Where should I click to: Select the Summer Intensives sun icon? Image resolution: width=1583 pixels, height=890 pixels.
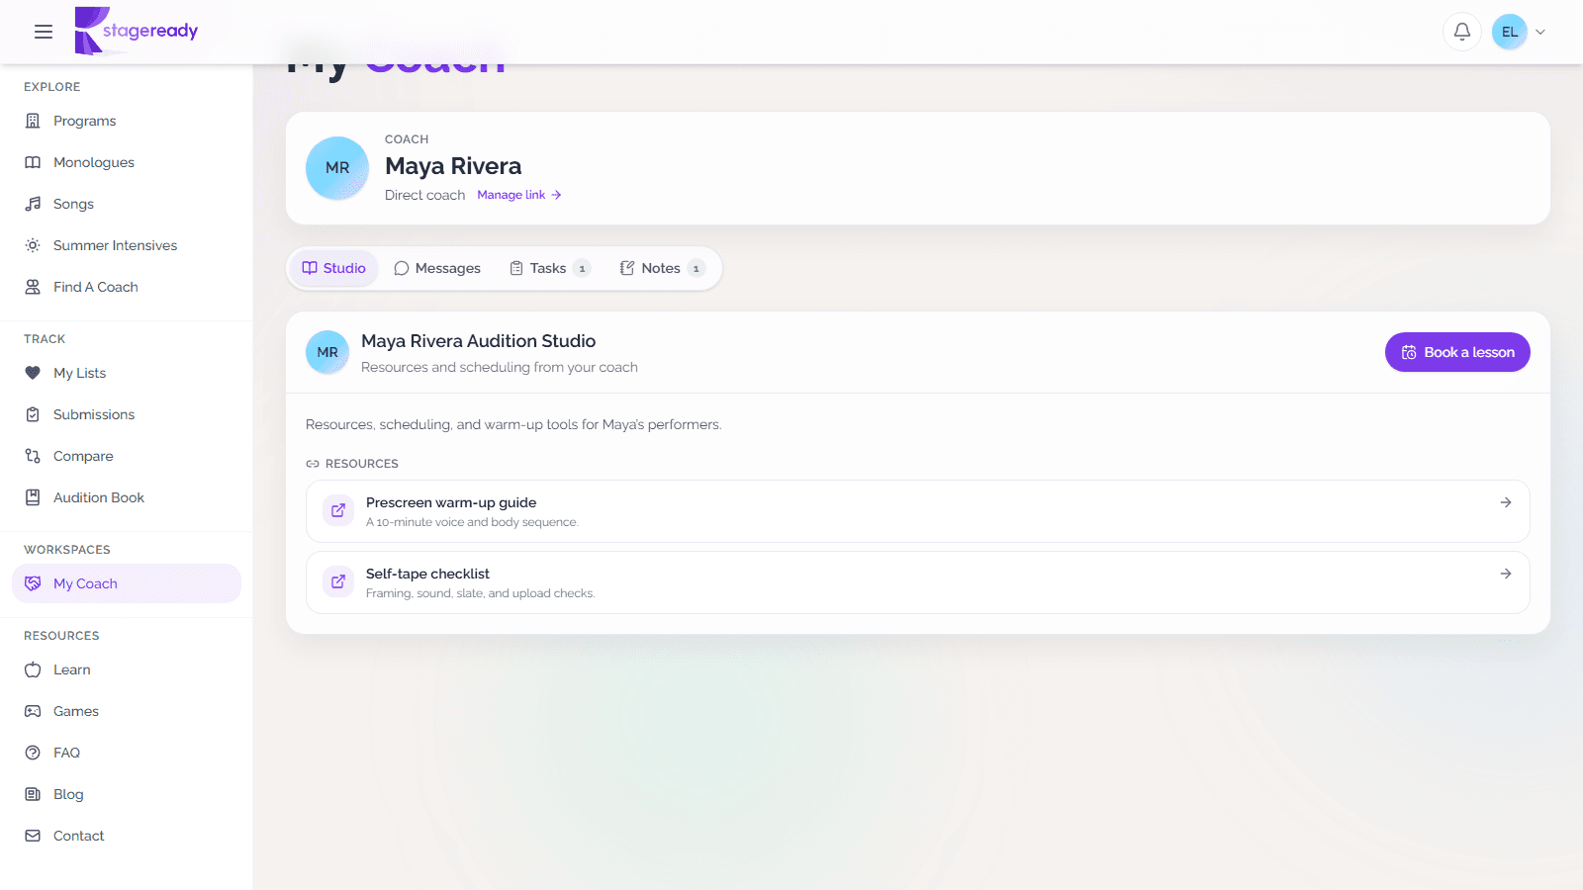[x=33, y=245]
